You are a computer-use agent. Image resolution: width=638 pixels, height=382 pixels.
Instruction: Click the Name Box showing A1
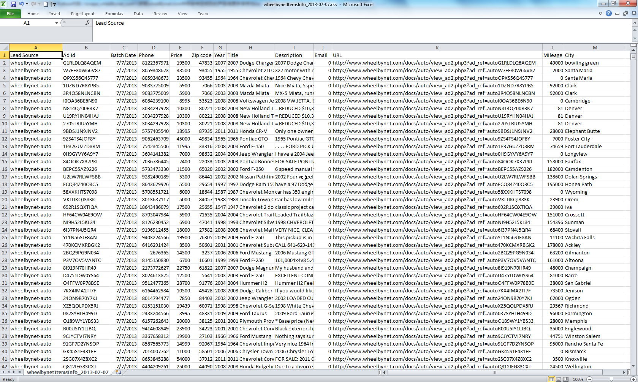coord(27,23)
